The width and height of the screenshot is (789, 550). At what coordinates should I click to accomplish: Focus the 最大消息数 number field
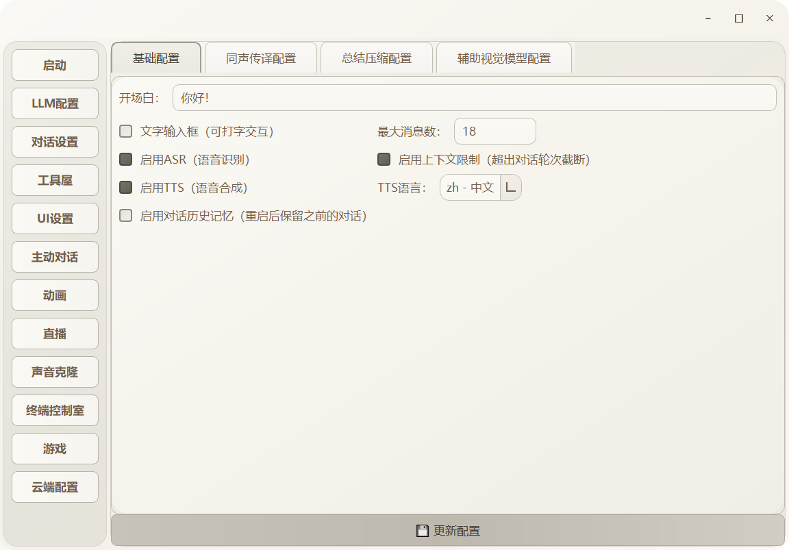click(494, 132)
